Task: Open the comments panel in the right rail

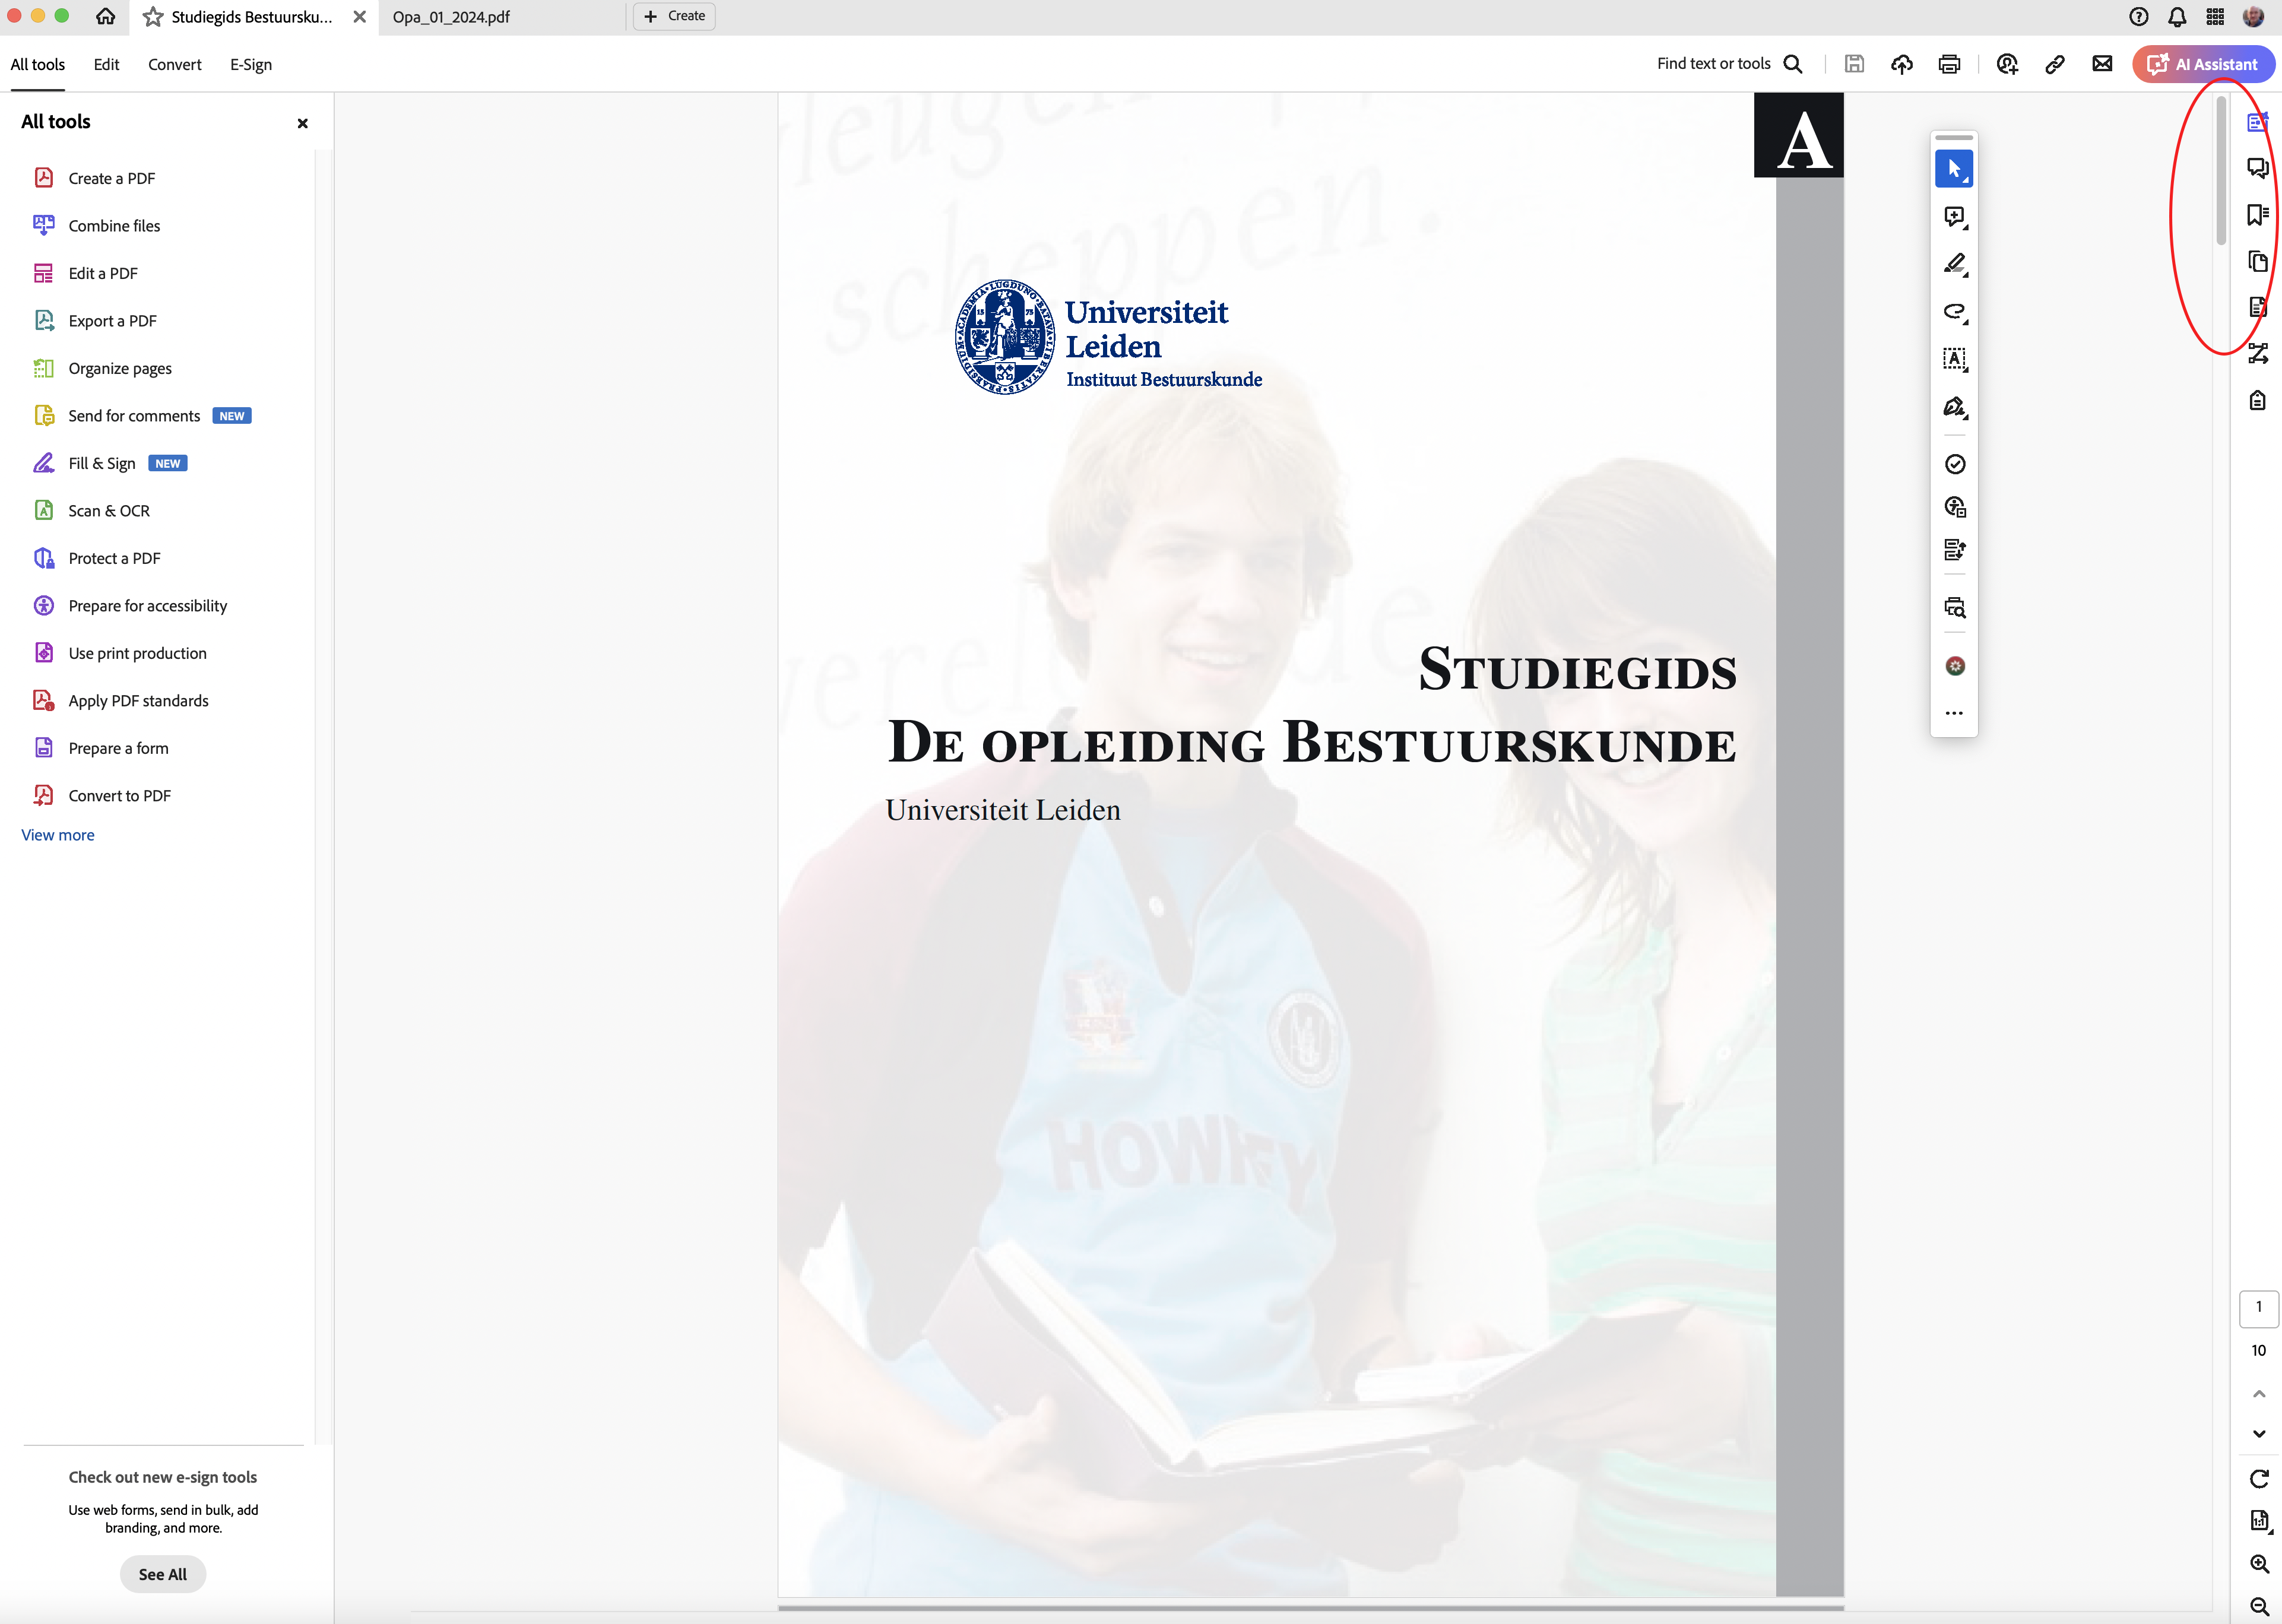Action: (x=2257, y=168)
